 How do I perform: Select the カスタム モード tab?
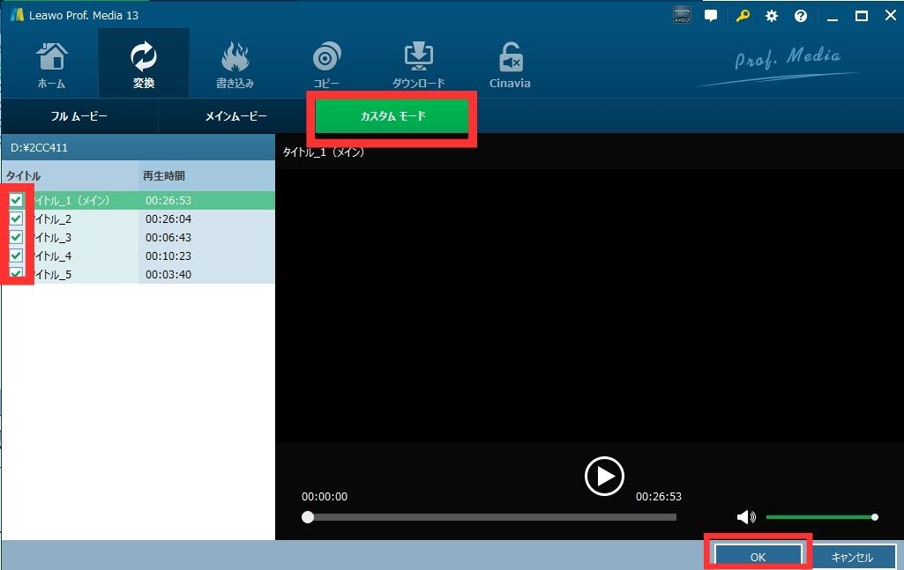[x=392, y=116]
